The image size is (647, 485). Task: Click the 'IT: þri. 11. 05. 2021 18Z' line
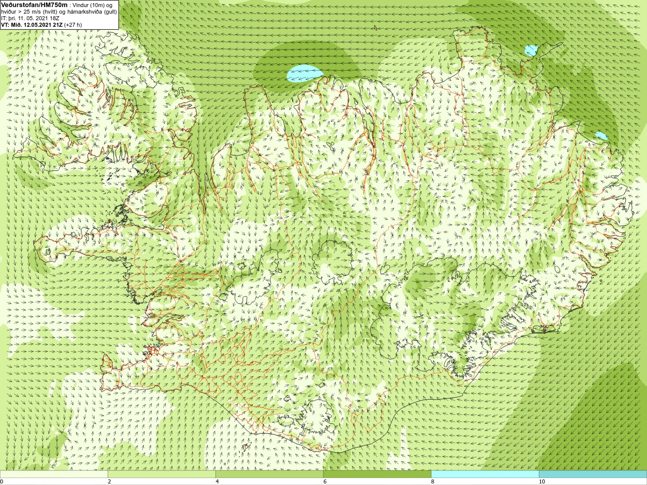[30, 18]
